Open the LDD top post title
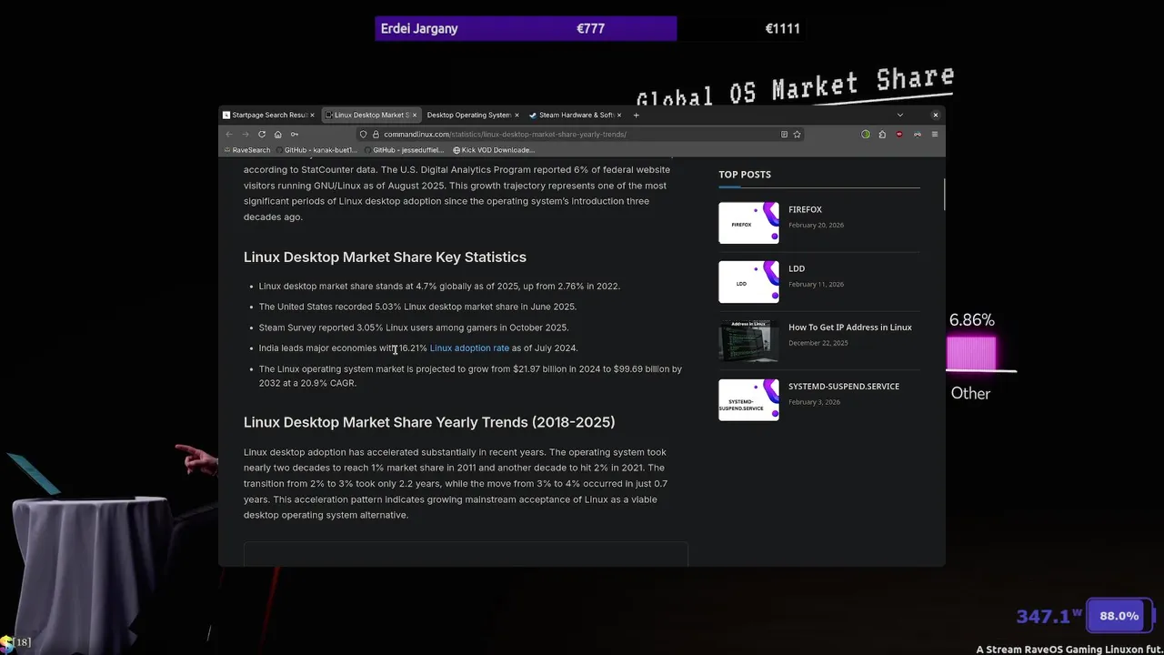 pyautogui.click(x=797, y=268)
